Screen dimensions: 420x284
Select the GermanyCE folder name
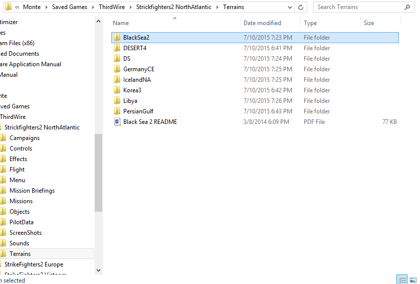(x=139, y=69)
